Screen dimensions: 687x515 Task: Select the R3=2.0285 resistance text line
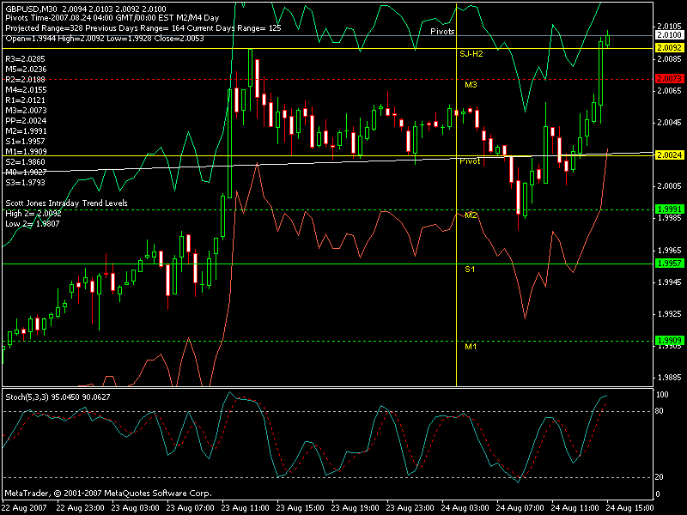[25, 58]
